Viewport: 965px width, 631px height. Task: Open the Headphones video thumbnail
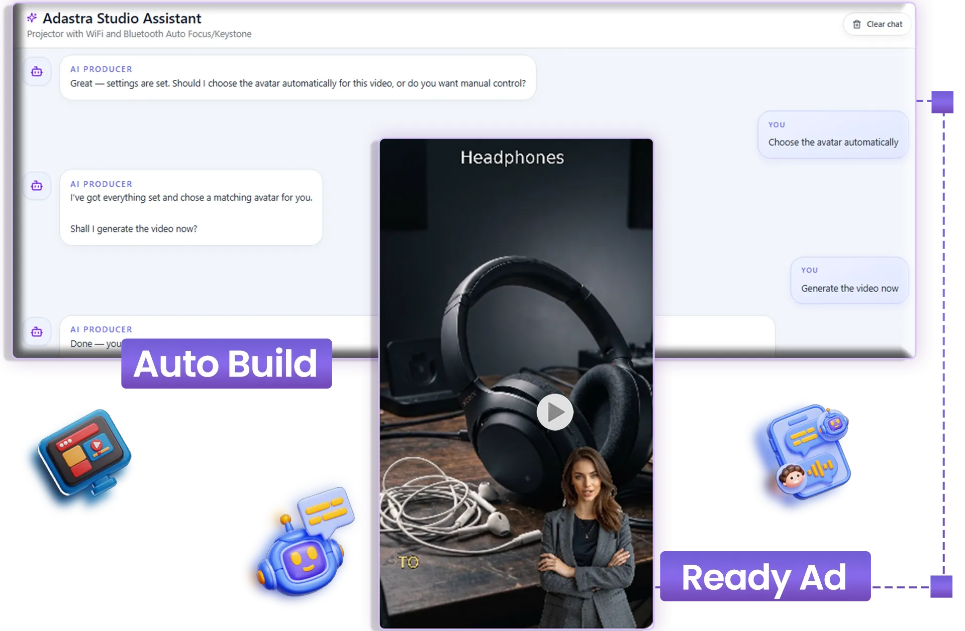[x=516, y=384]
